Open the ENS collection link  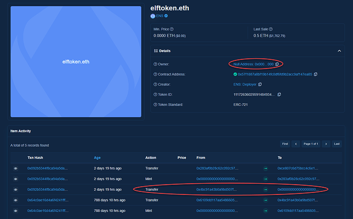point(160,16)
